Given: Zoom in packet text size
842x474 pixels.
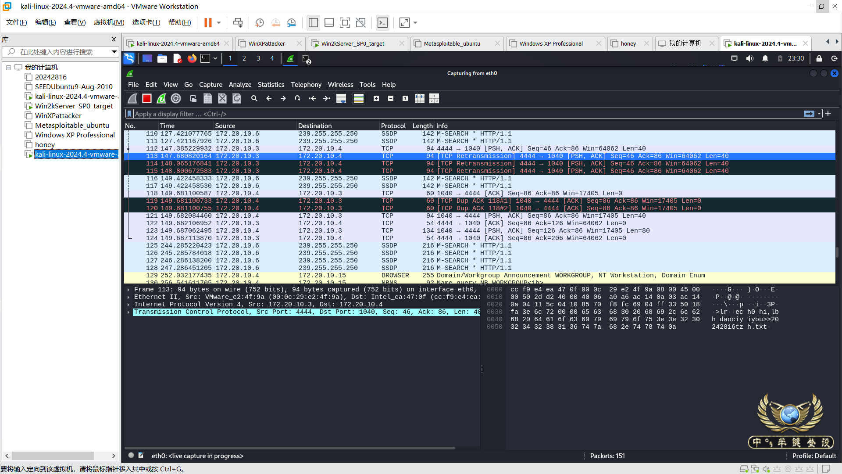Looking at the screenshot, I should (x=376, y=98).
